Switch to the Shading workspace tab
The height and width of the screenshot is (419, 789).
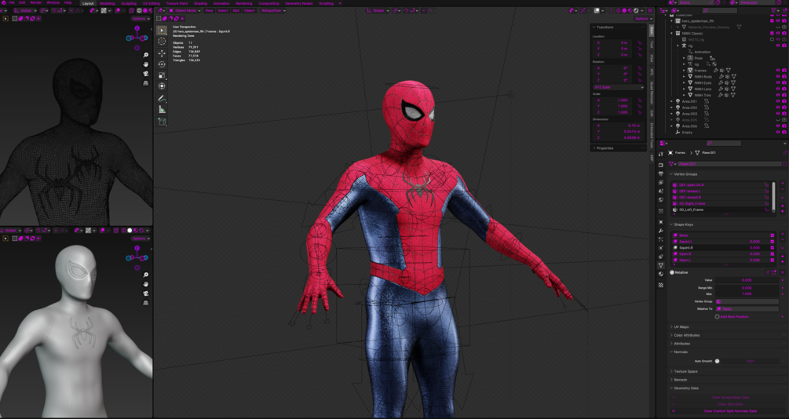pyautogui.click(x=200, y=3)
